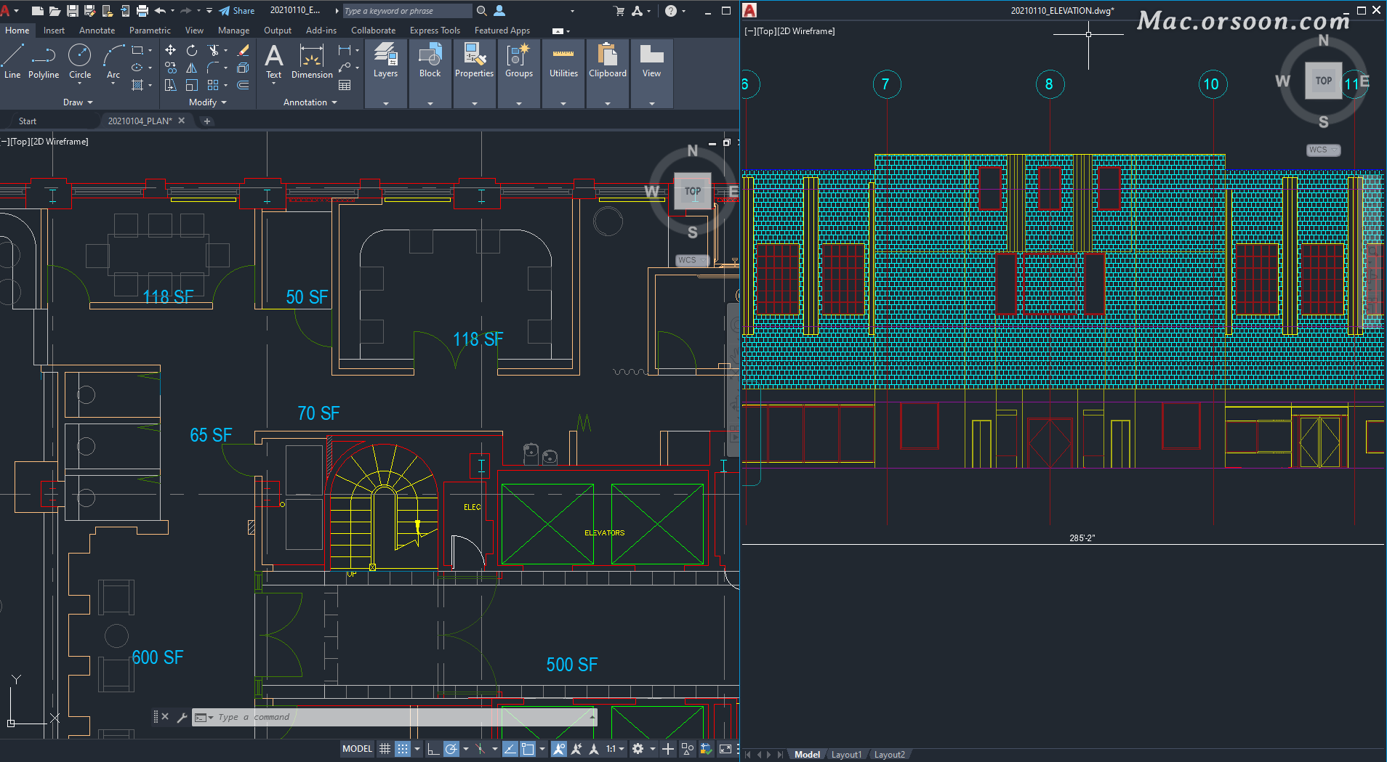Choose the Circle tool in Draw panel

click(80, 61)
